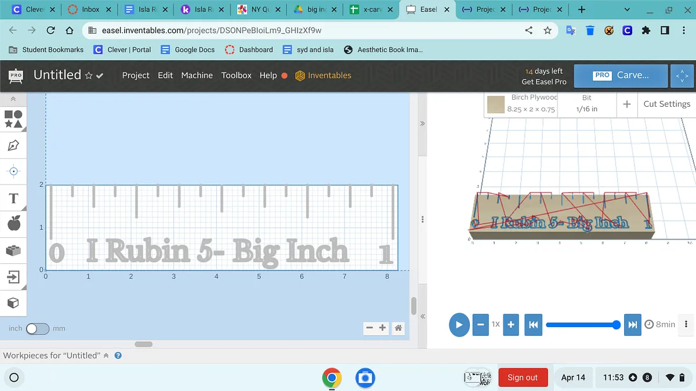Screen dimensions: 696x391
Task: Open the apple icon library
Action: tap(13, 223)
